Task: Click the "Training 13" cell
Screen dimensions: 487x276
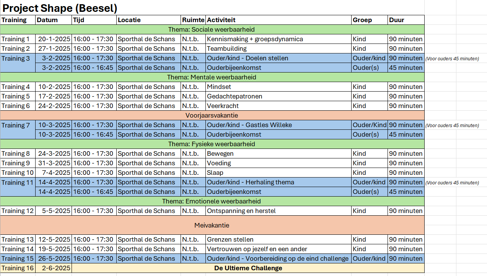Action: 18,239
